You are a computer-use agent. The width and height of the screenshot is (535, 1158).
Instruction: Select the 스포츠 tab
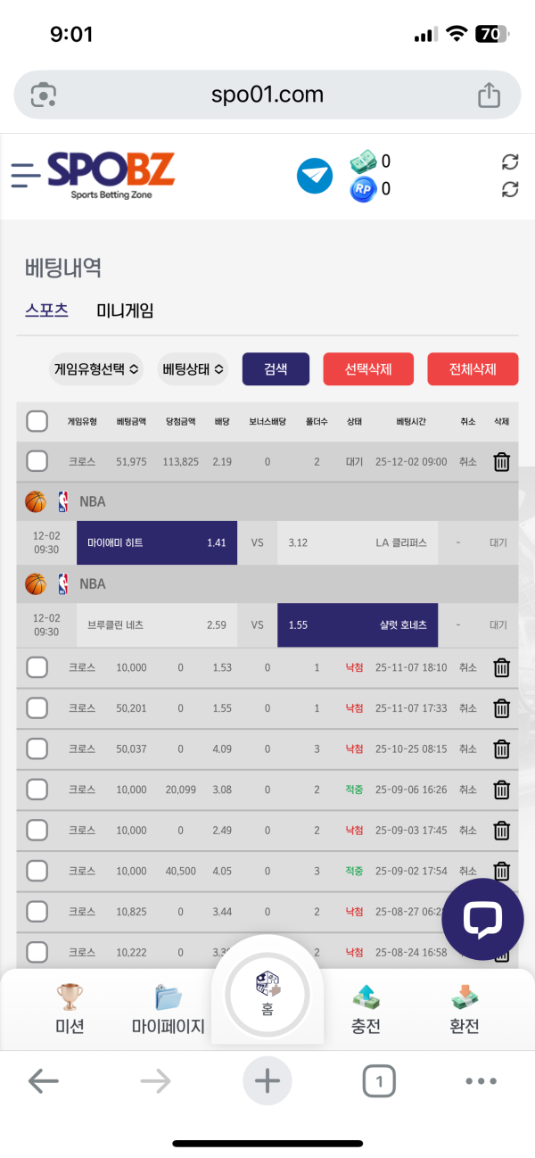pyautogui.click(x=46, y=310)
